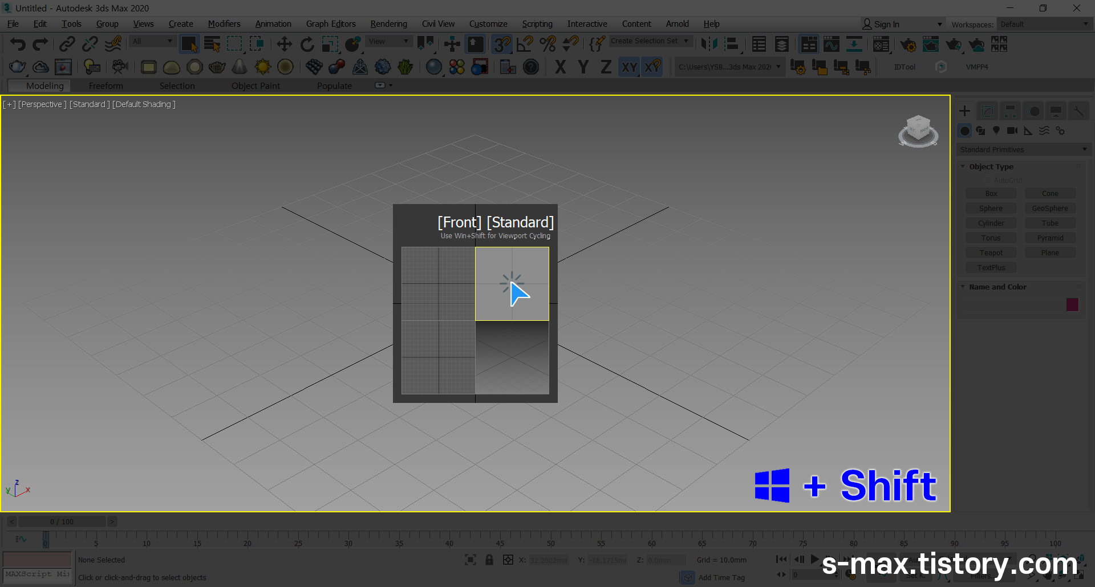Open the Standard Primitives dropdown
Screen dimensions: 1095x587
tap(1023, 149)
